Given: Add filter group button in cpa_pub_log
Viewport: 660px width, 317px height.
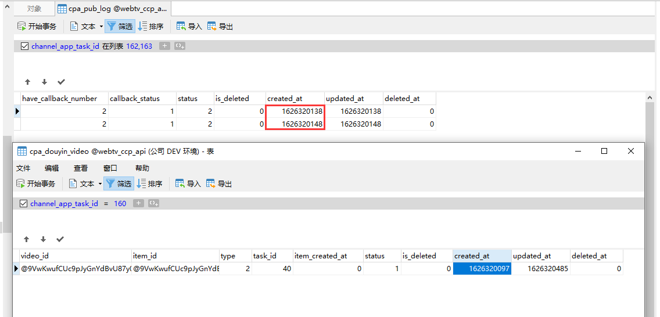Looking at the screenshot, I should point(180,46).
